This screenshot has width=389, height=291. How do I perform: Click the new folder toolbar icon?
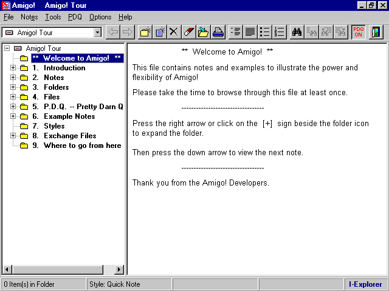coord(145,32)
